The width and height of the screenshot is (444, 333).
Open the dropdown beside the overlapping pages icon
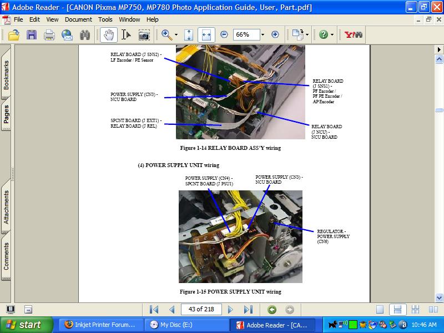pos(307,35)
